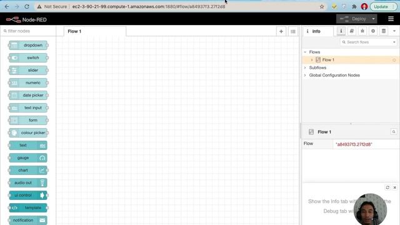Expand the Subflows tree section
Viewport: 400px width, 225px height.
[x=305, y=67]
